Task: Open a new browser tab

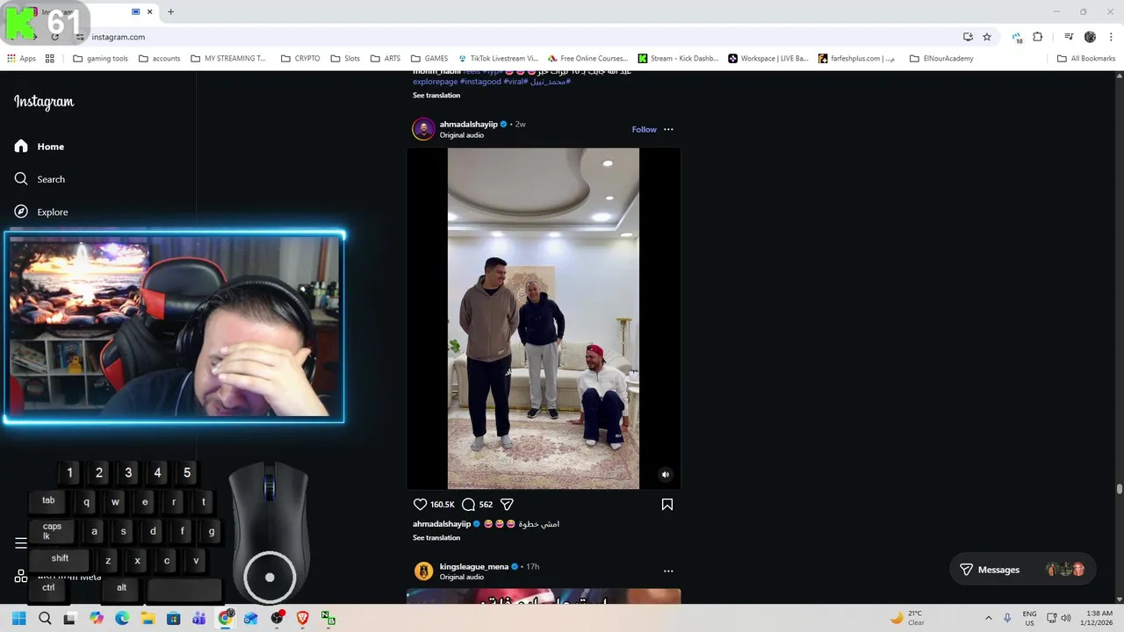Action: 170,11
